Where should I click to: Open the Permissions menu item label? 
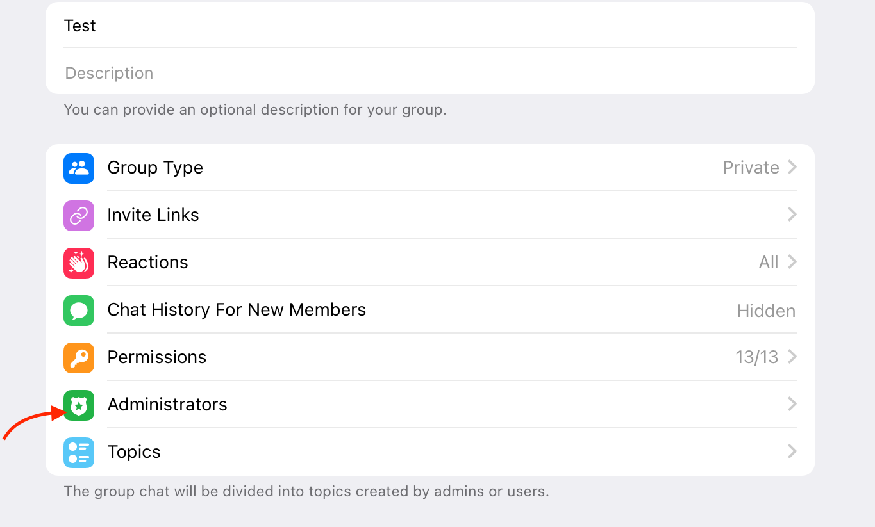[157, 357]
